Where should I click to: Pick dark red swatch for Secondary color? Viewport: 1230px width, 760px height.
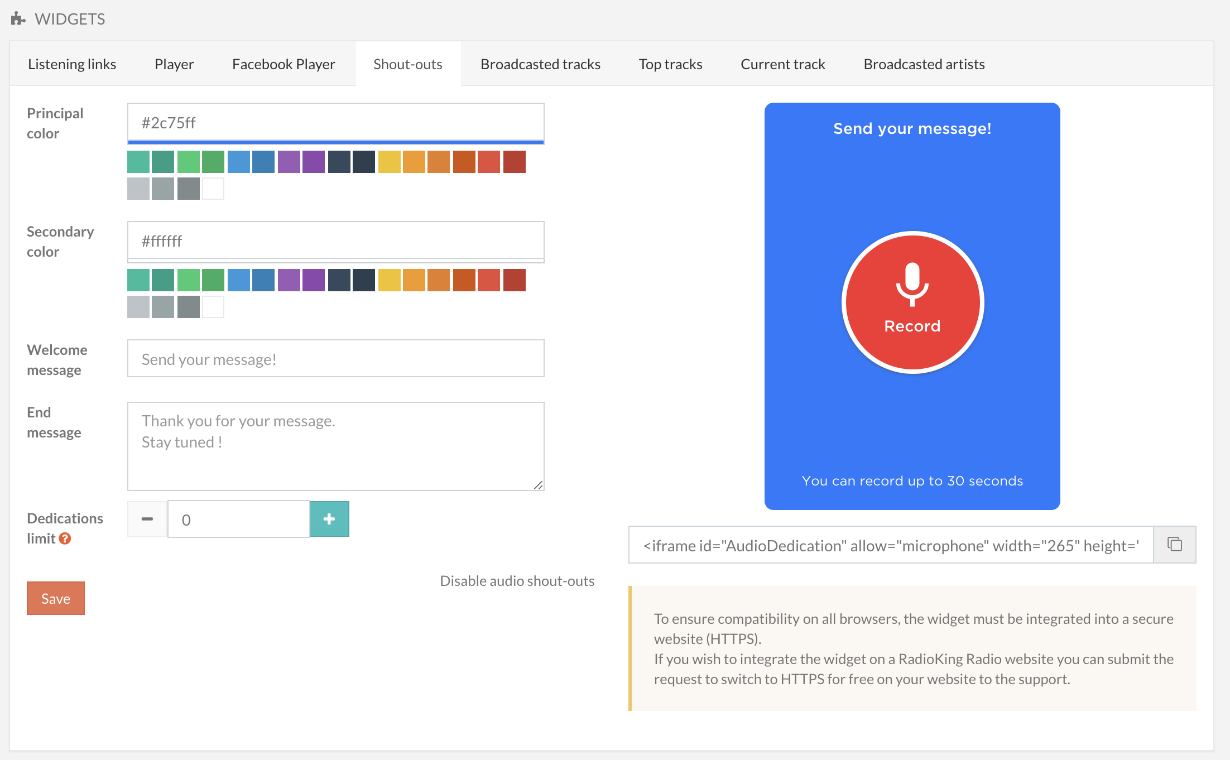514,280
